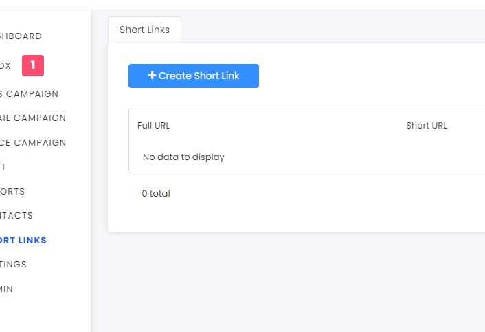The image size is (485, 332).
Task: Click the 'No data to display' row
Action: (x=183, y=157)
